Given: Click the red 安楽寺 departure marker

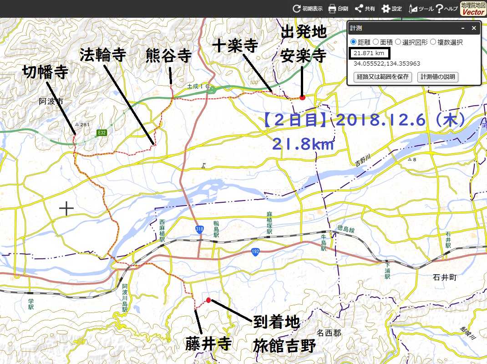Looking at the screenshot, I should pyautogui.click(x=302, y=97).
